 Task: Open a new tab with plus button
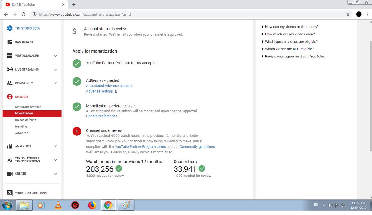[73, 5]
